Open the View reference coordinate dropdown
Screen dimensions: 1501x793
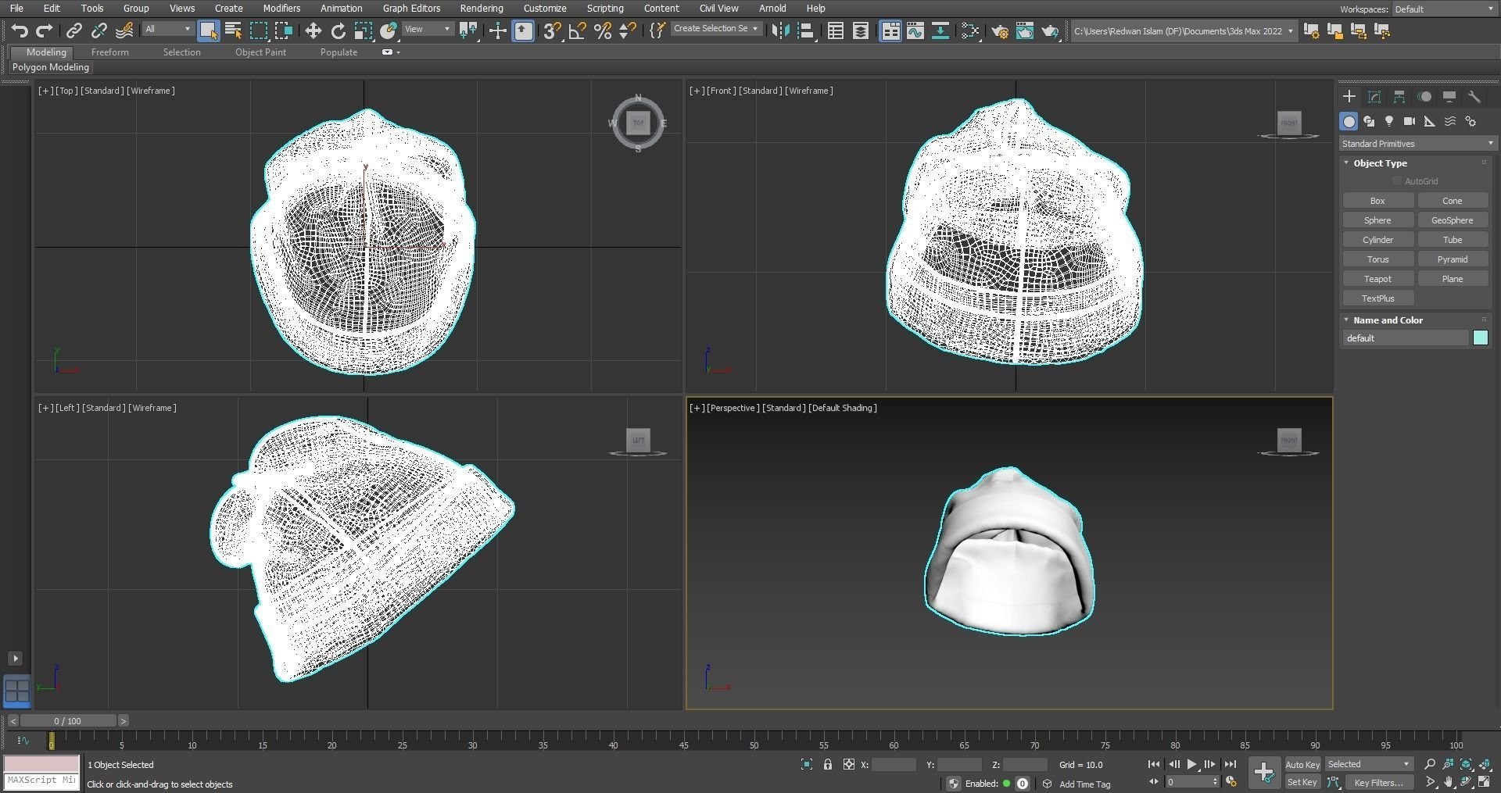(428, 29)
